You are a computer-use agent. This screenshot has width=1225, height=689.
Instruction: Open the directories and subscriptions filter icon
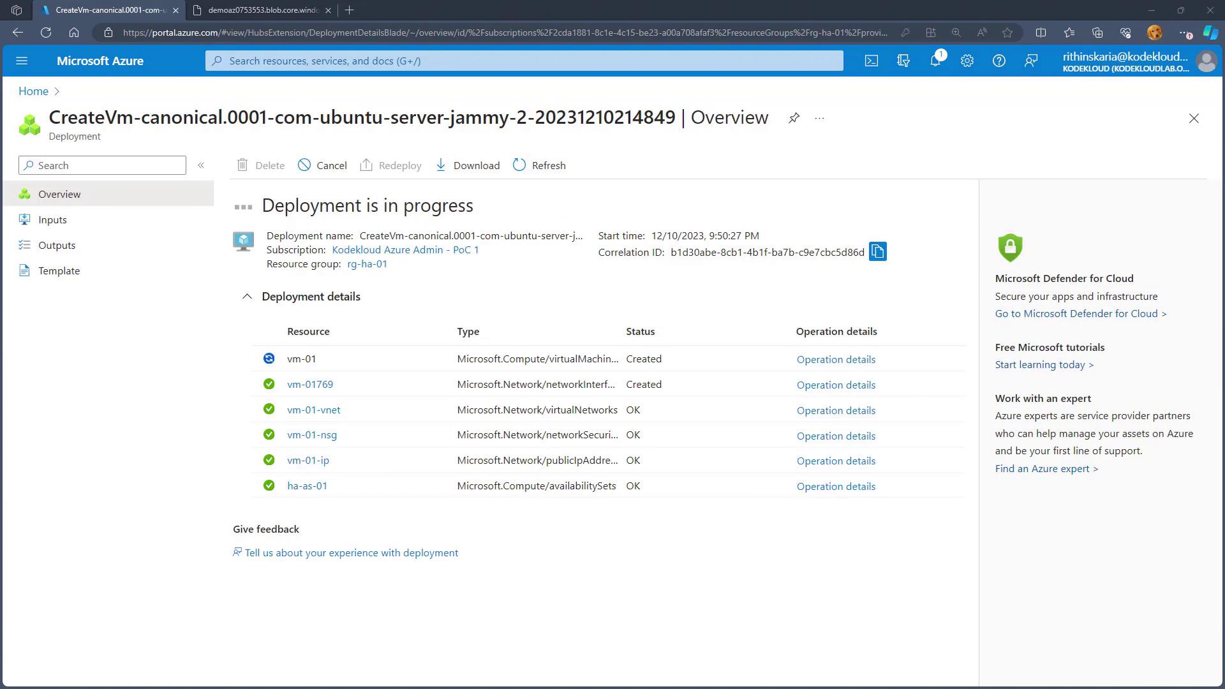point(903,61)
